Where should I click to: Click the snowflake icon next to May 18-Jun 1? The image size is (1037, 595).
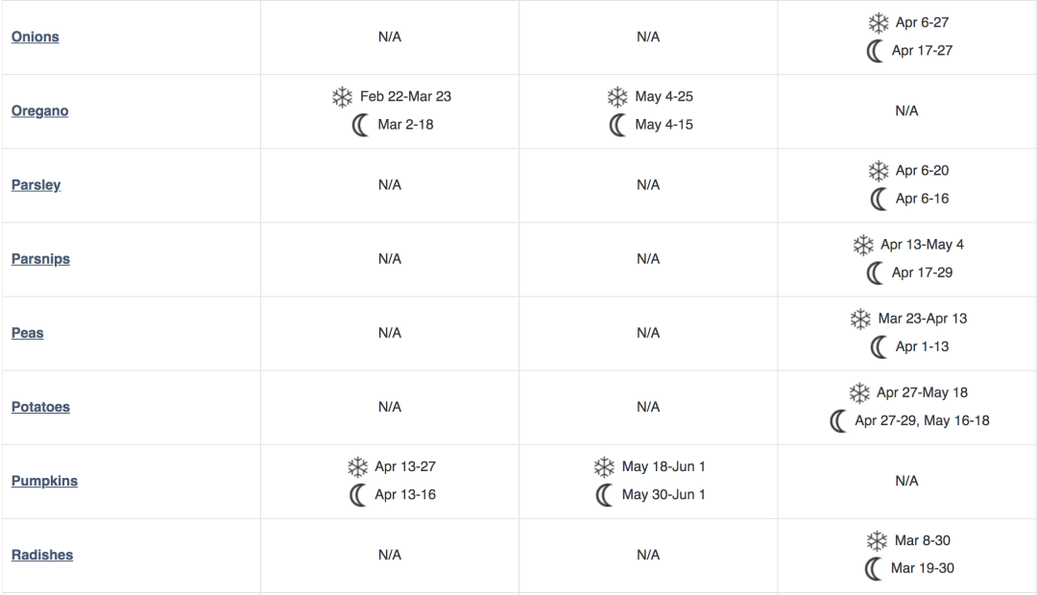[x=604, y=467]
